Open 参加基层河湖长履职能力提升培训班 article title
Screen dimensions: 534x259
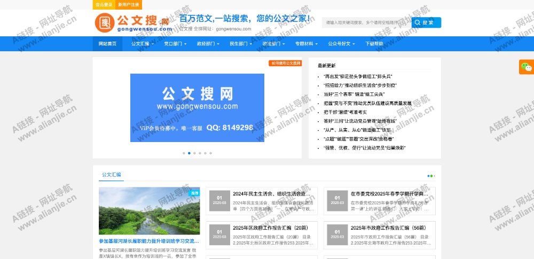click(x=149, y=241)
